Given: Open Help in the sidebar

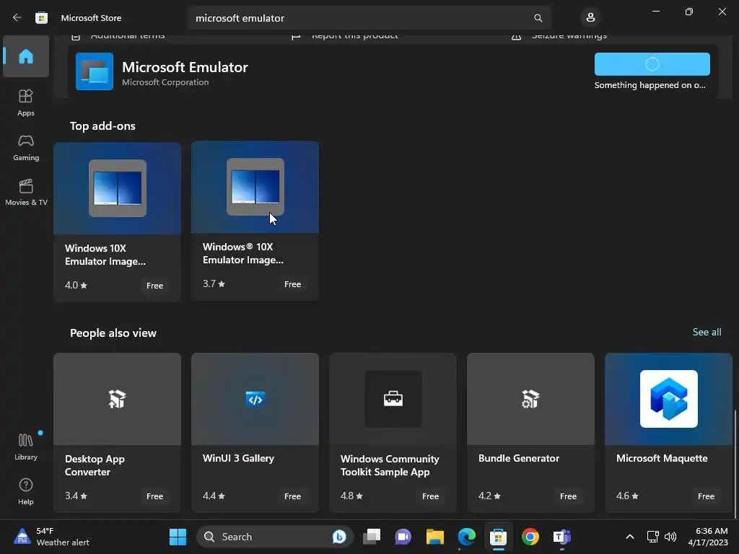Looking at the screenshot, I should pyautogui.click(x=26, y=491).
